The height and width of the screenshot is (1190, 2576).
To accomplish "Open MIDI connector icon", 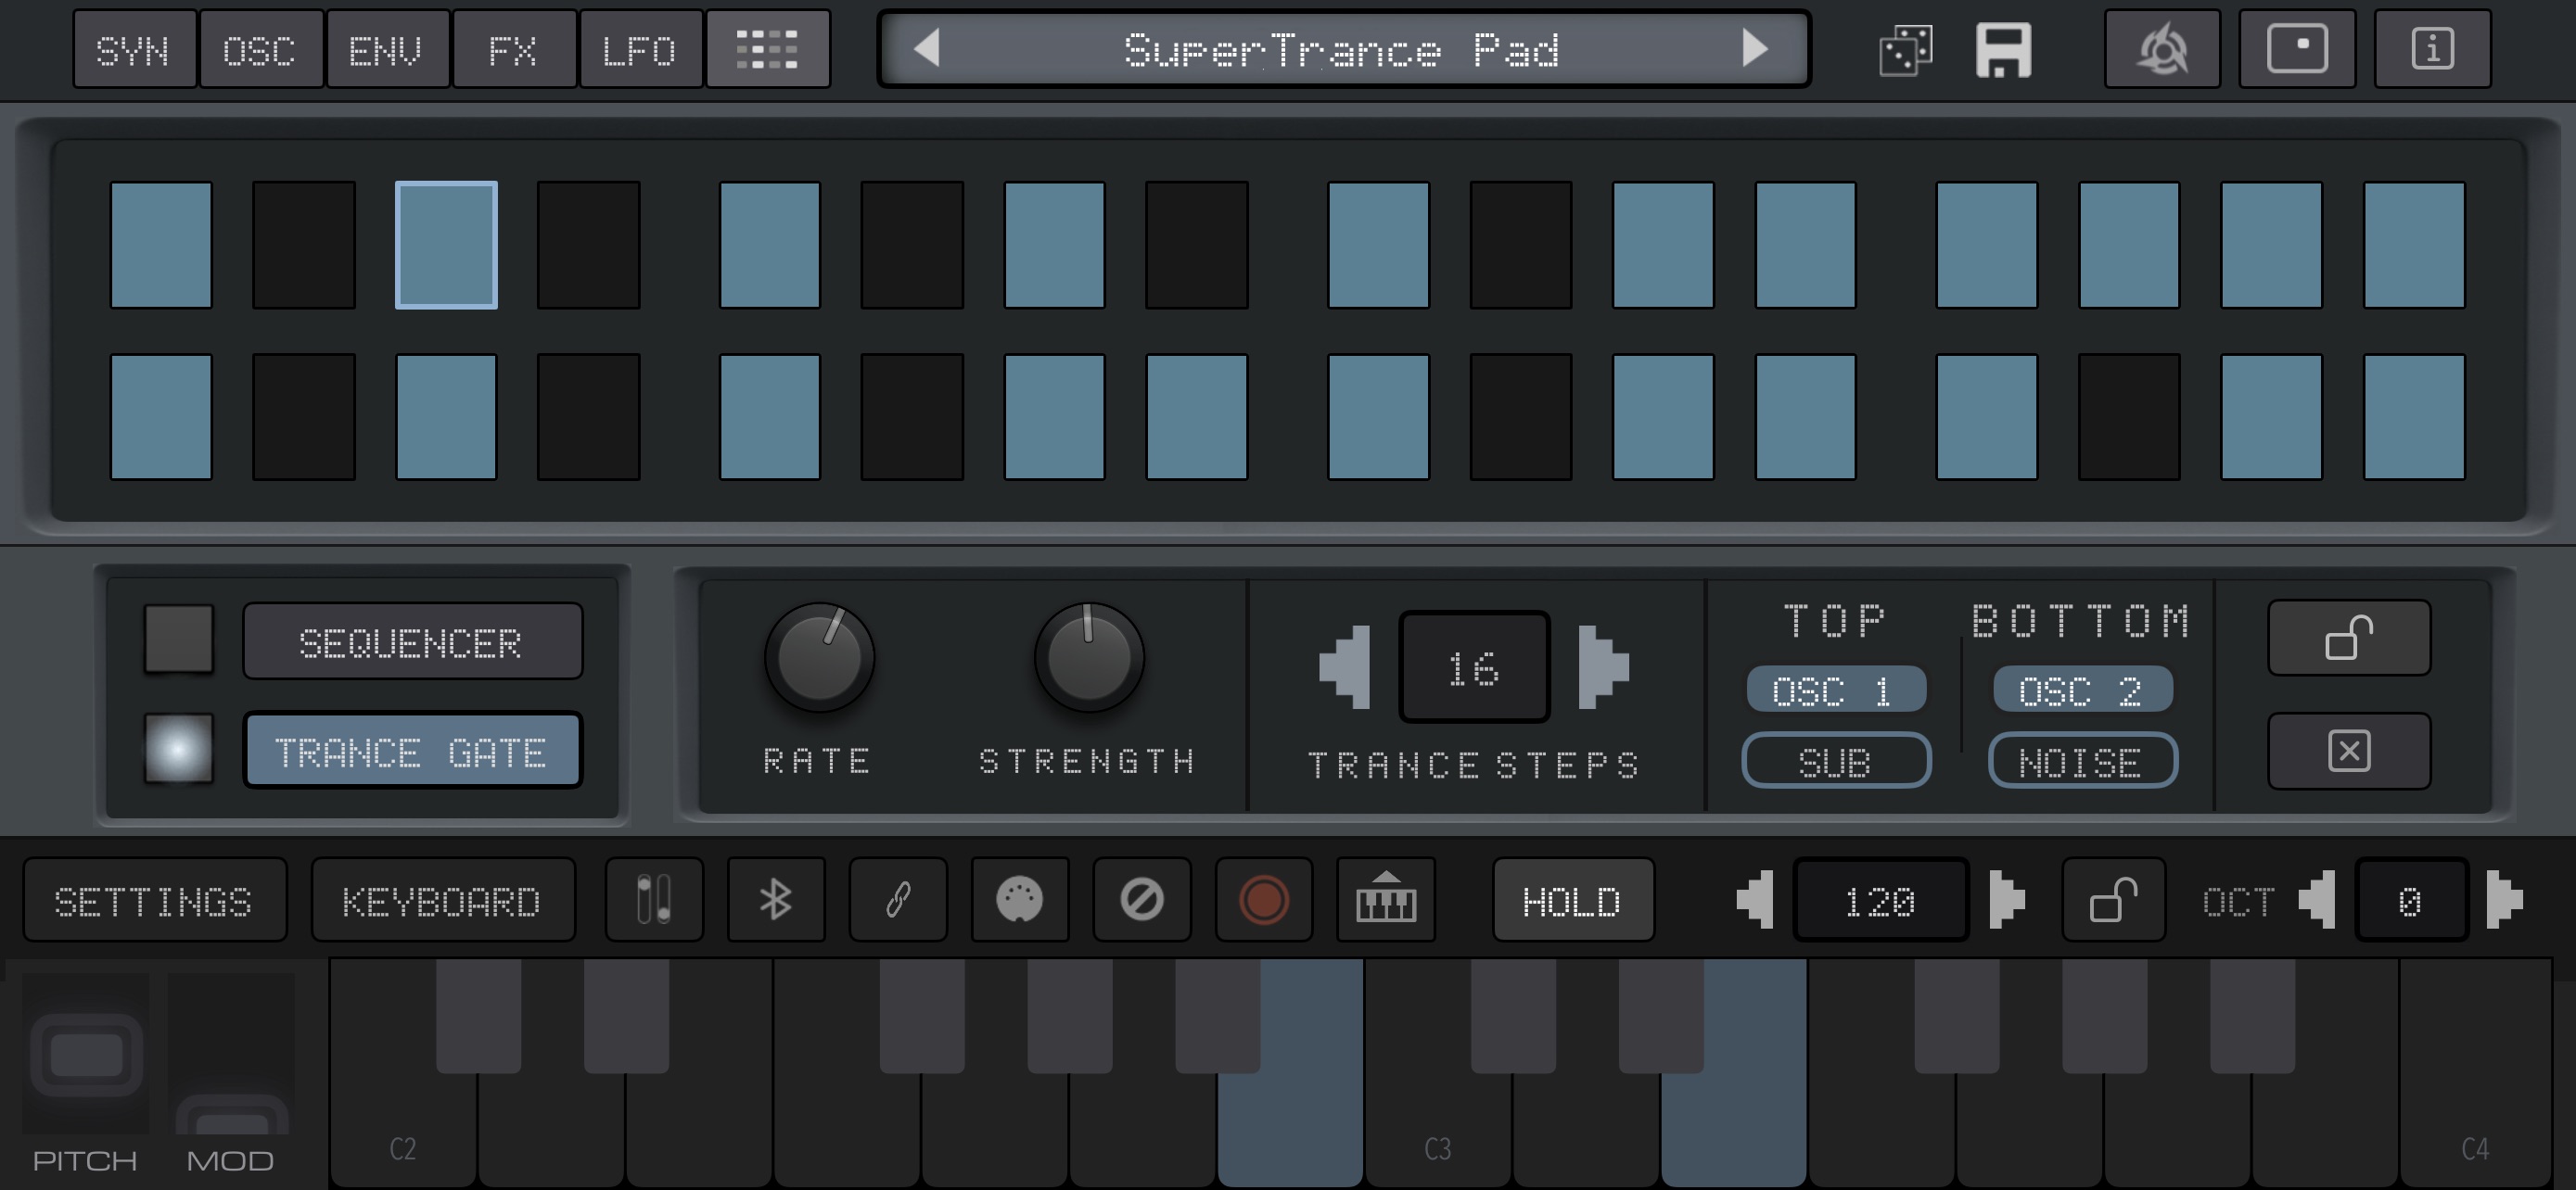I will tap(1020, 899).
